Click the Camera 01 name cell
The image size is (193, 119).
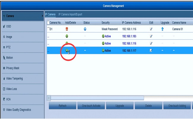tap(178, 29)
